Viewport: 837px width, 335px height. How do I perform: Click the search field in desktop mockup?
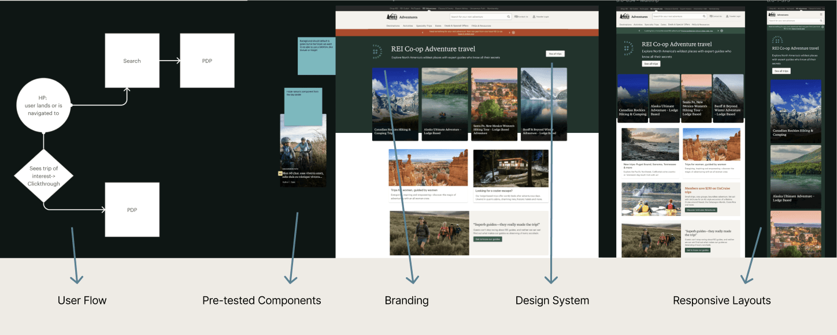click(x=481, y=17)
